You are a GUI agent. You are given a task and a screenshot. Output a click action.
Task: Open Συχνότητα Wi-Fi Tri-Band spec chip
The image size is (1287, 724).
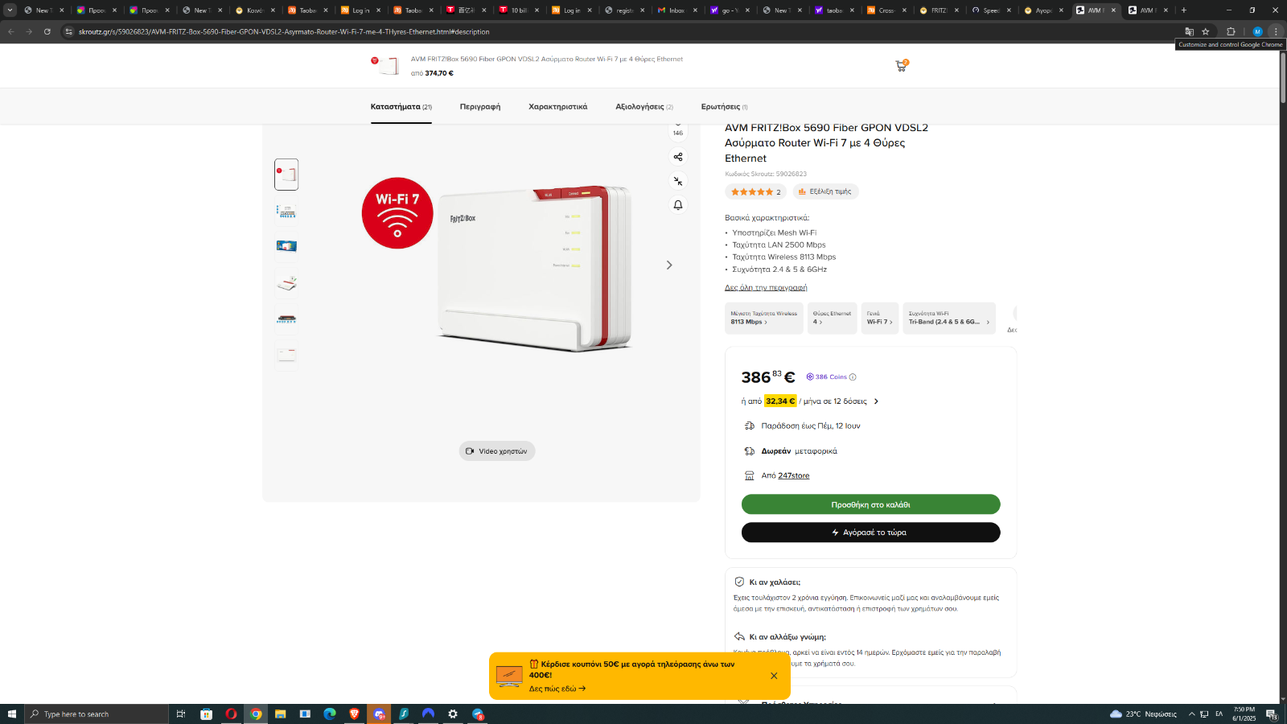pos(949,318)
